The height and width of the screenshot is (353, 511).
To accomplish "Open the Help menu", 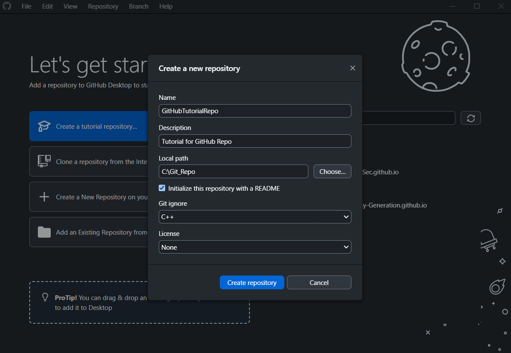I will [166, 6].
